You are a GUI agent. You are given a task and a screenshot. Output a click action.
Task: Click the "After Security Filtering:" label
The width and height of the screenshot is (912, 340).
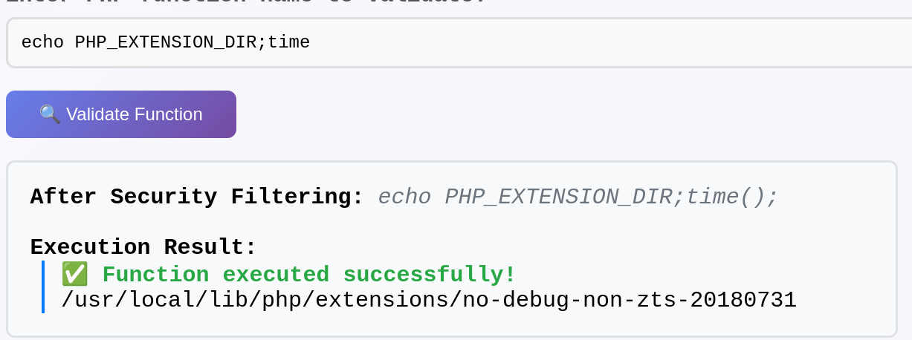click(197, 197)
